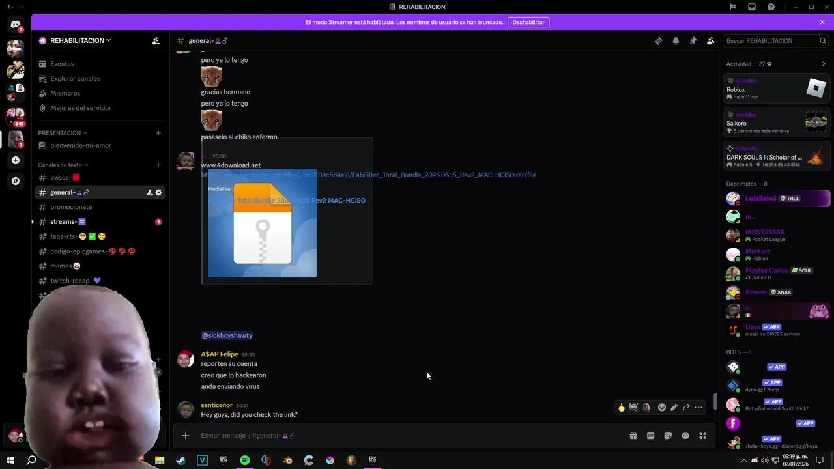Open Eventos in sidebar

[x=100, y=64]
